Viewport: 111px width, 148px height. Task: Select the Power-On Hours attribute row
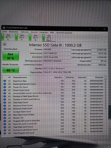(x=54, y=87)
